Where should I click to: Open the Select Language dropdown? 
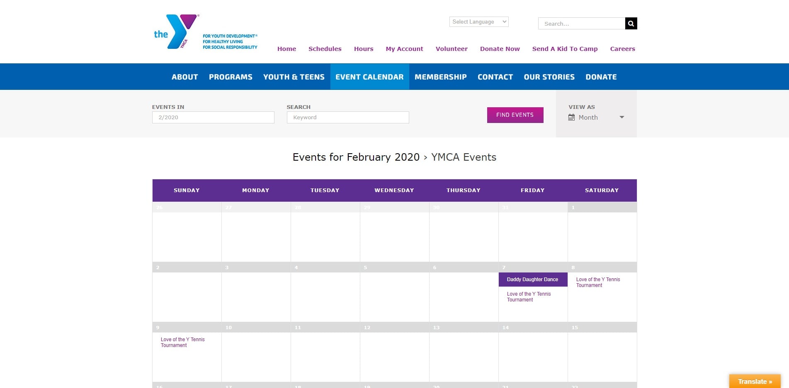[478, 22]
